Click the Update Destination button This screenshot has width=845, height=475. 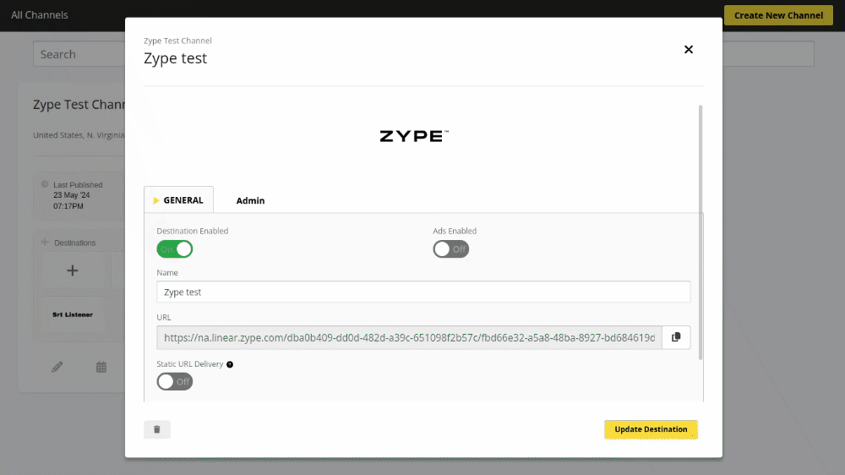coord(651,429)
